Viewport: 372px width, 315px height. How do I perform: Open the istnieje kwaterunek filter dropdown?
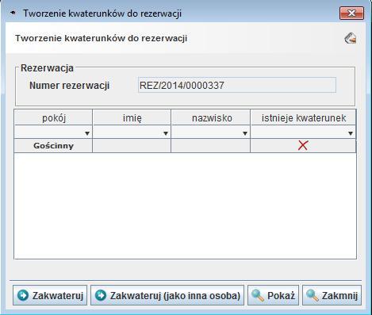tap(351, 133)
